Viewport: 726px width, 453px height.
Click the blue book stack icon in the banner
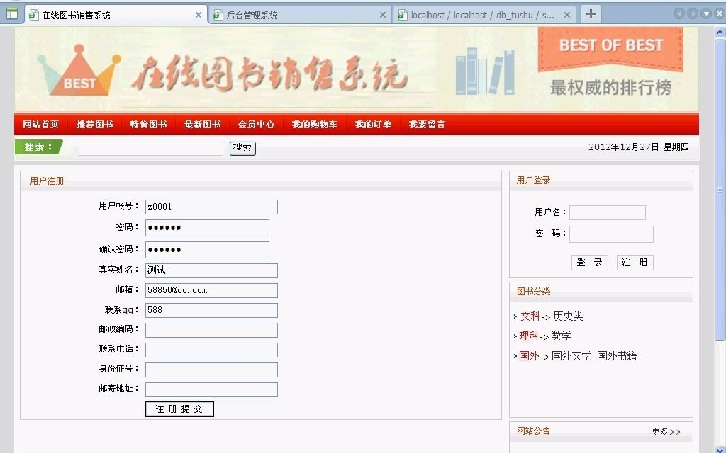click(x=484, y=73)
